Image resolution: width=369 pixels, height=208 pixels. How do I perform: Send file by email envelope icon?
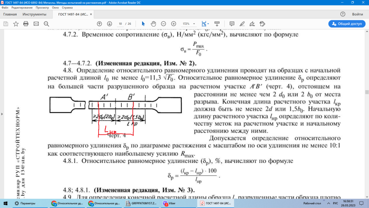[x=36, y=24]
